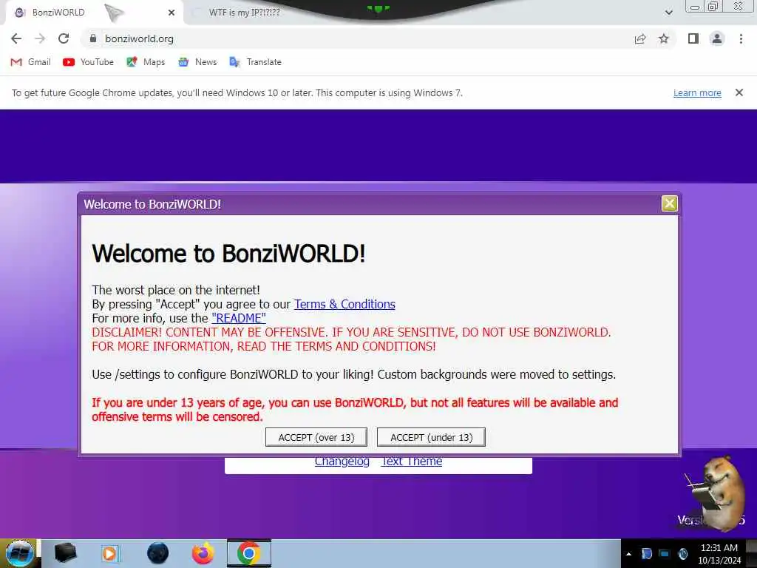This screenshot has height=568, width=757.
Task: Share this page using the share icon
Action: coord(640,38)
